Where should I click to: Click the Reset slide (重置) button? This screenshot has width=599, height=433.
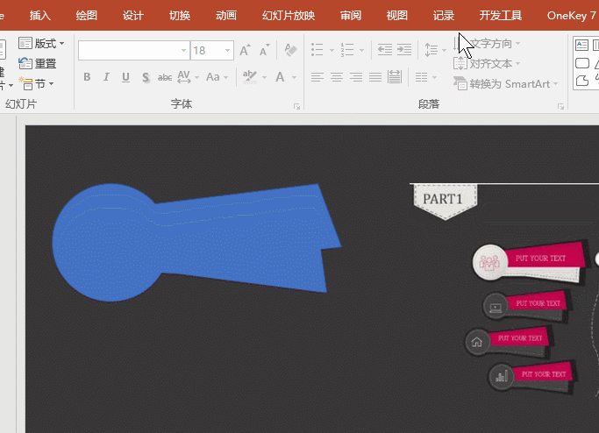(x=38, y=63)
